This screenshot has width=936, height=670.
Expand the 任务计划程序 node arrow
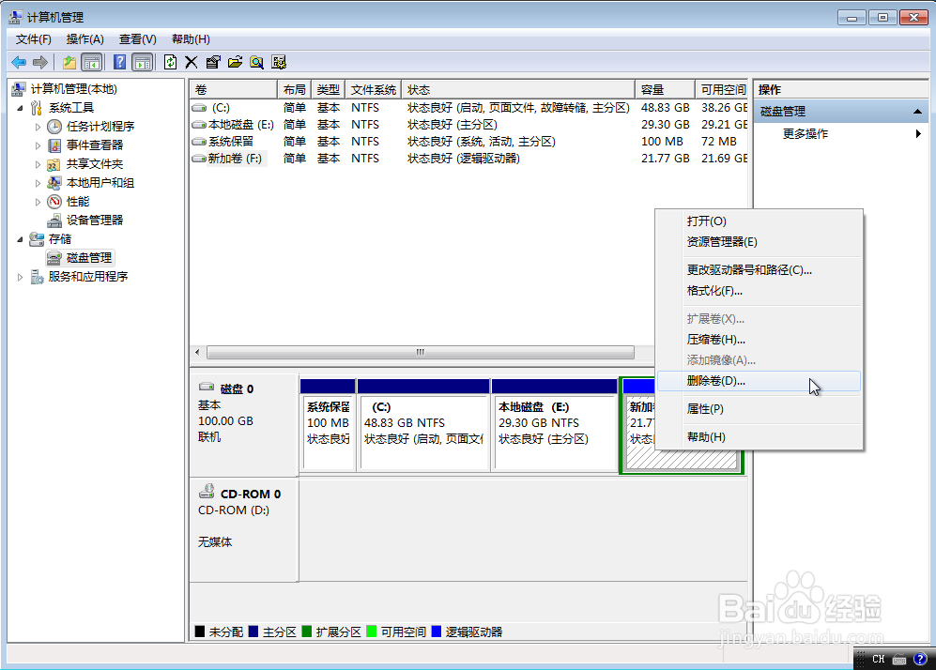pyautogui.click(x=38, y=127)
